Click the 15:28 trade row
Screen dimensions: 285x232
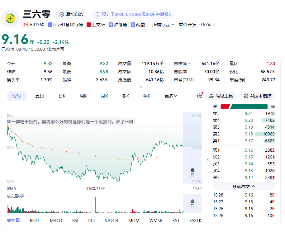[x=244, y=195]
